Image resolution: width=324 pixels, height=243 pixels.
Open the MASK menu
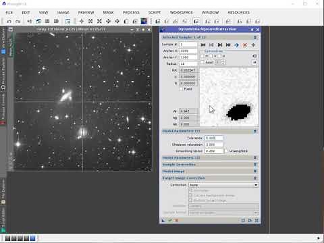[x=108, y=12]
